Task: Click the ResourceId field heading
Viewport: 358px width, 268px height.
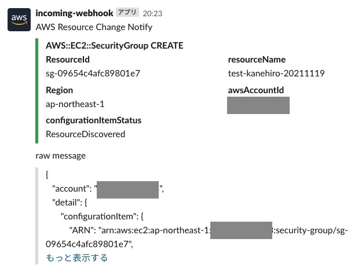Action: click(x=68, y=60)
